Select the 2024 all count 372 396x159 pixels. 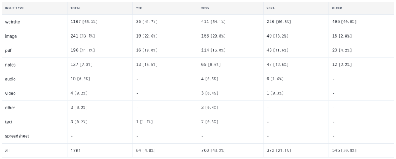pyautogui.click(x=270, y=150)
